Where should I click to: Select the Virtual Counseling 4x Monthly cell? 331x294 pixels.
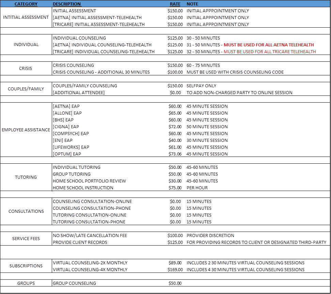pyautogui.click(x=90, y=270)
